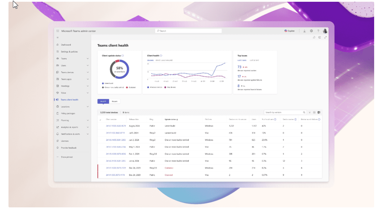380x210 pixels.
Task: Click the Search by version field
Action: tap(285, 112)
